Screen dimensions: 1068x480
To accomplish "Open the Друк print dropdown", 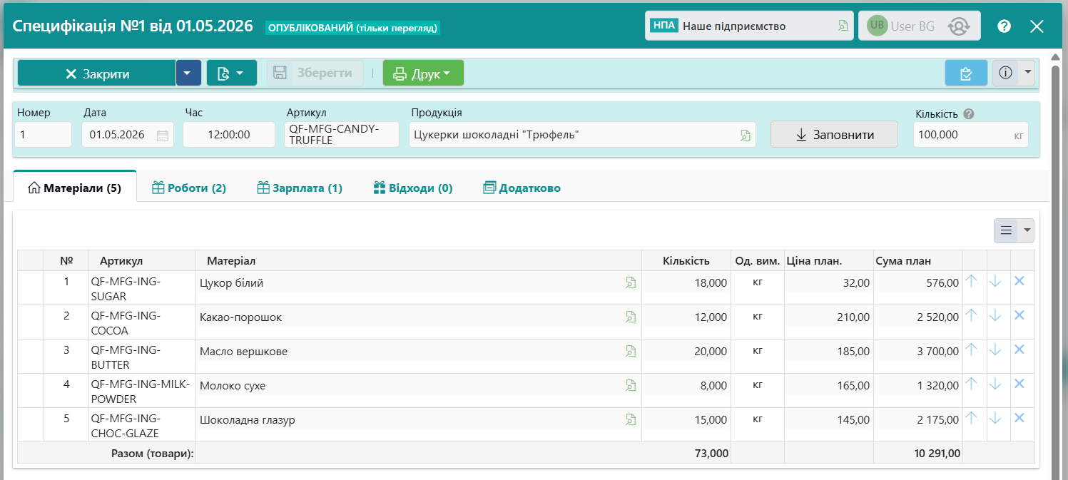I will [423, 73].
